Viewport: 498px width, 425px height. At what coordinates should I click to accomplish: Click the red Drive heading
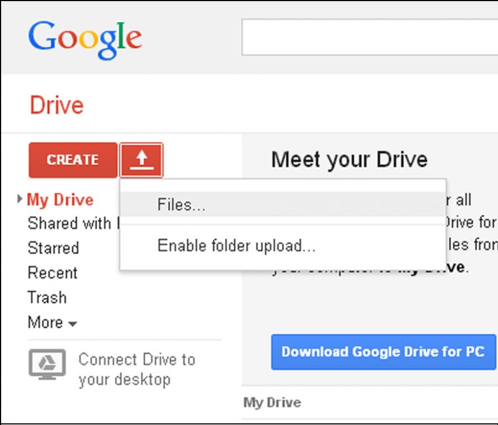57,105
